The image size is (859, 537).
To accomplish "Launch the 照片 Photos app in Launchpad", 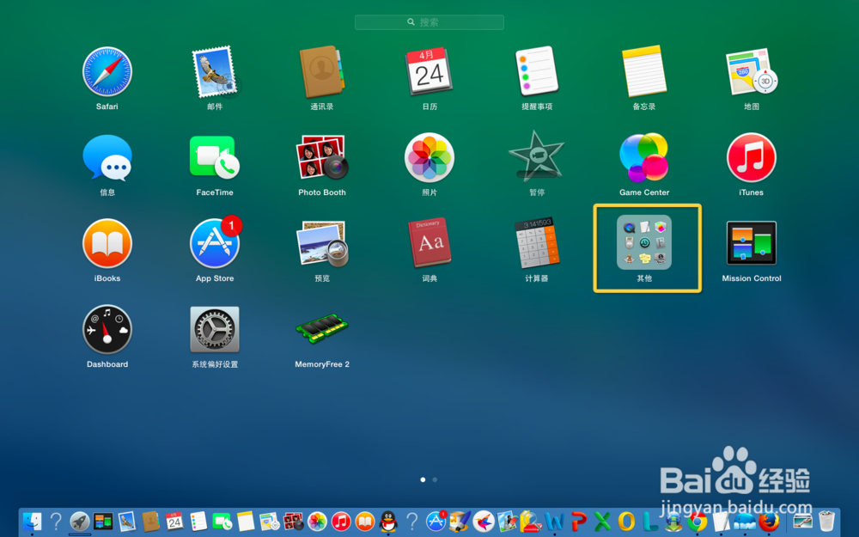I will coord(429,158).
